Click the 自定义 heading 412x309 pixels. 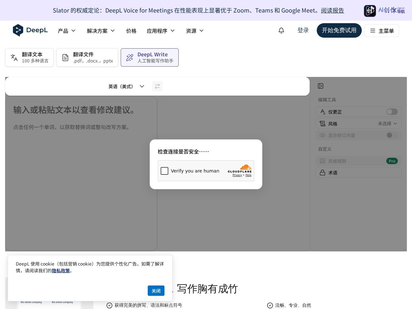tap(325, 149)
